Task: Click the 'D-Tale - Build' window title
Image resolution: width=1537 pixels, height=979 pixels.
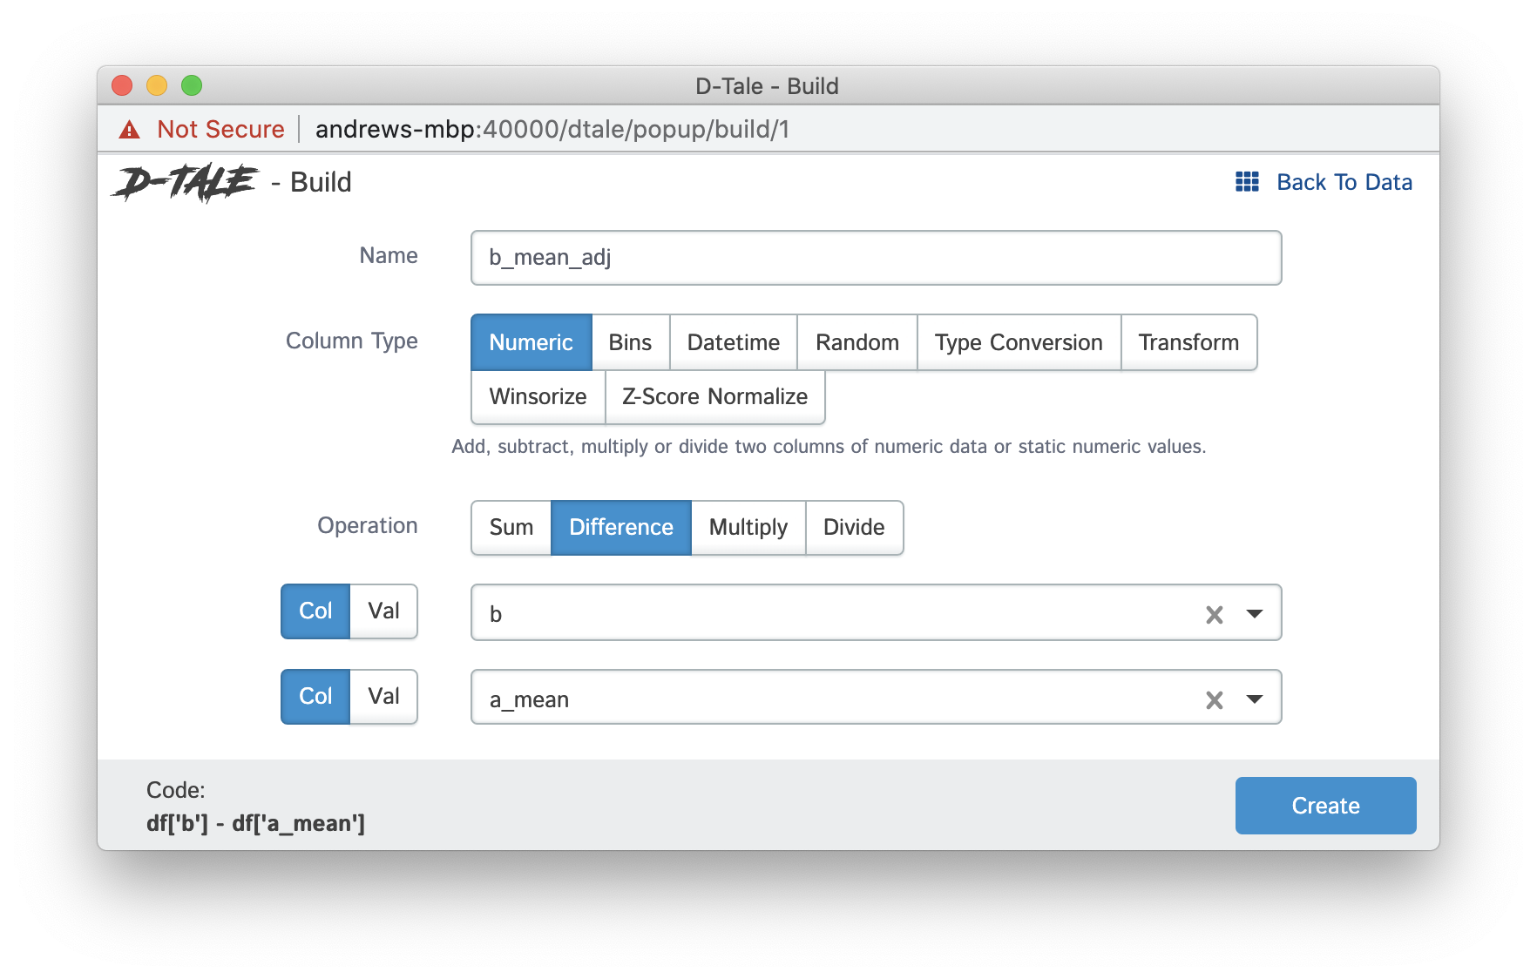Action: click(767, 86)
